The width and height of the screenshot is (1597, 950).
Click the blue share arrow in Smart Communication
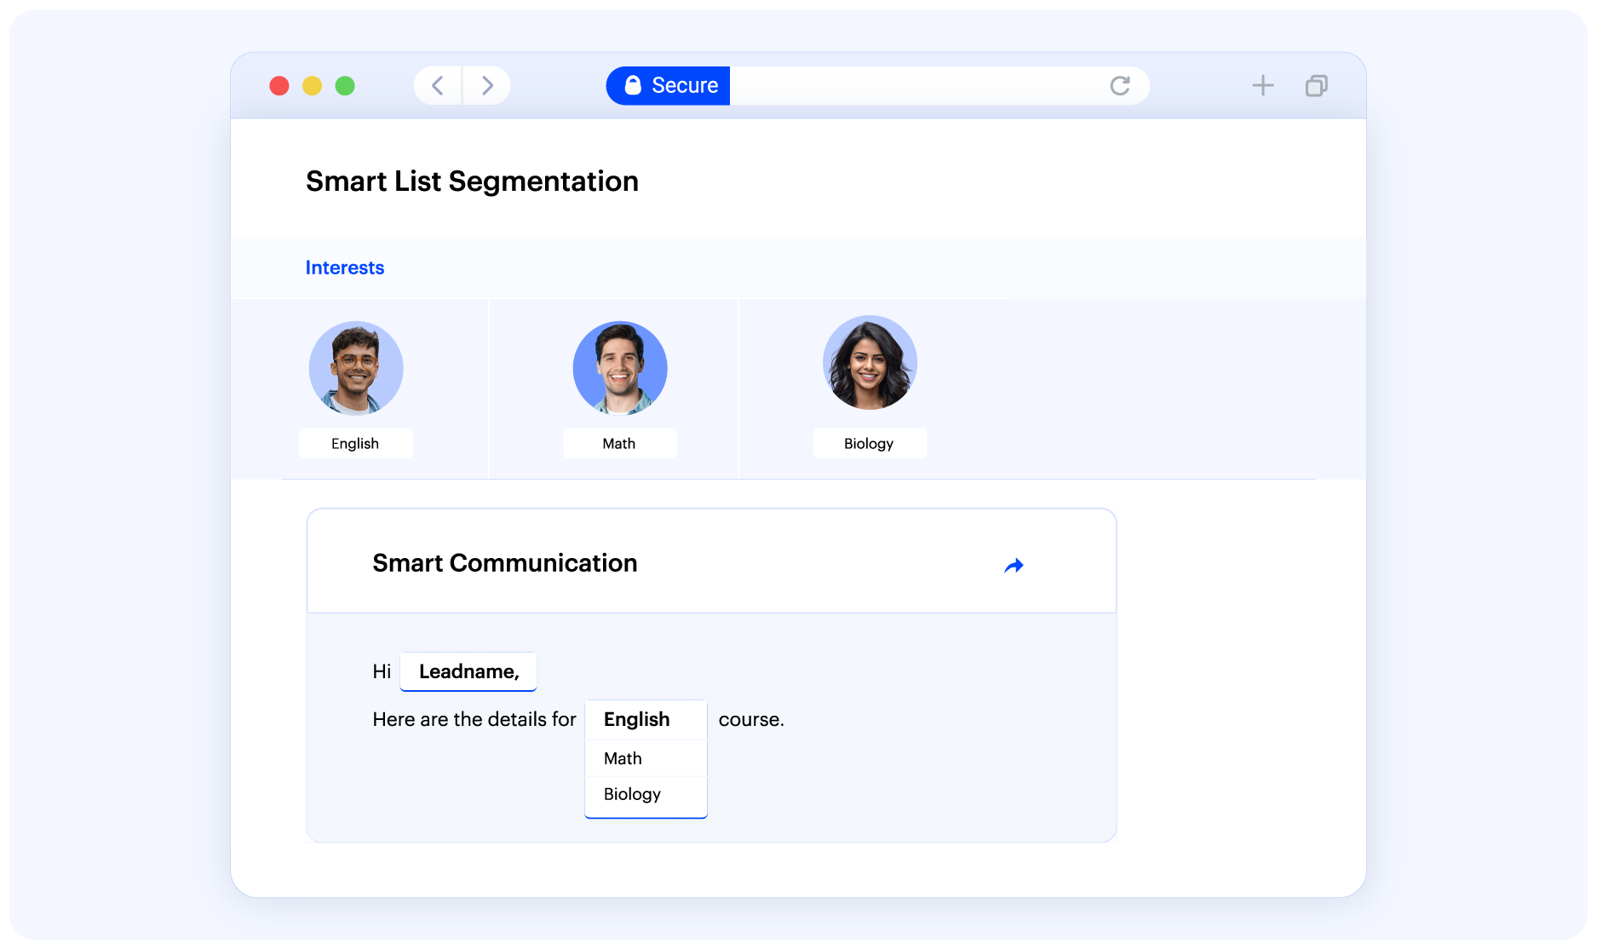coord(1014,565)
